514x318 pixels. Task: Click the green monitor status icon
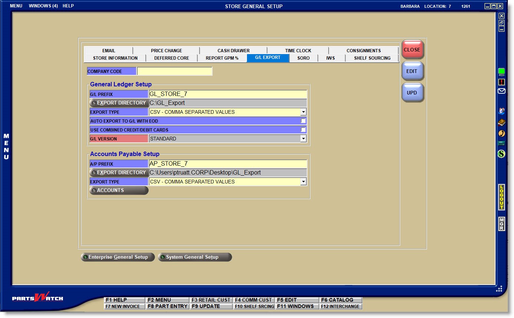pyautogui.click(x=501, y=72)
